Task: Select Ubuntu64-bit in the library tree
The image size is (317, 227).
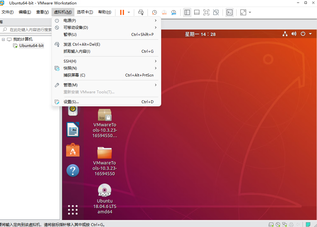Action: click(31, 45)
